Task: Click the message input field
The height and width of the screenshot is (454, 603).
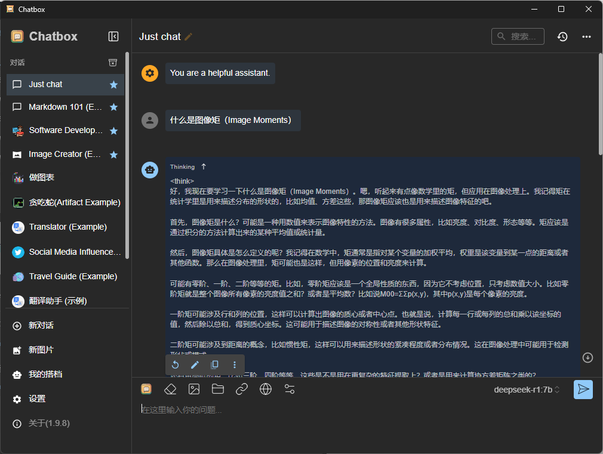Action: 358,410
